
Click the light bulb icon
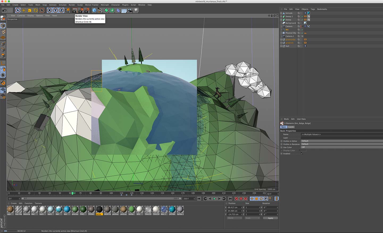pos(136,10)
